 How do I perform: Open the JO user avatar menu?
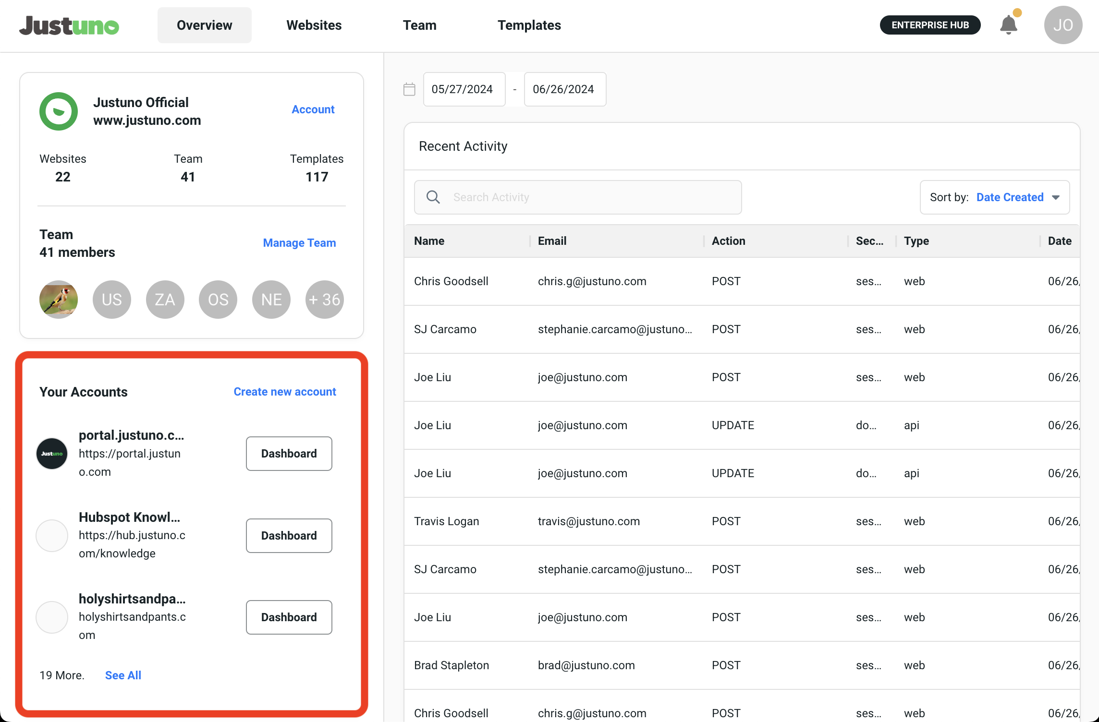(1062, 25)
